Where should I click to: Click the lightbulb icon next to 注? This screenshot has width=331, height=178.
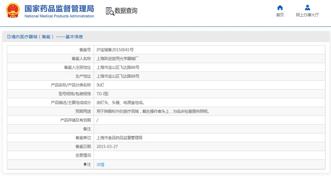click(x=85, y=164)
